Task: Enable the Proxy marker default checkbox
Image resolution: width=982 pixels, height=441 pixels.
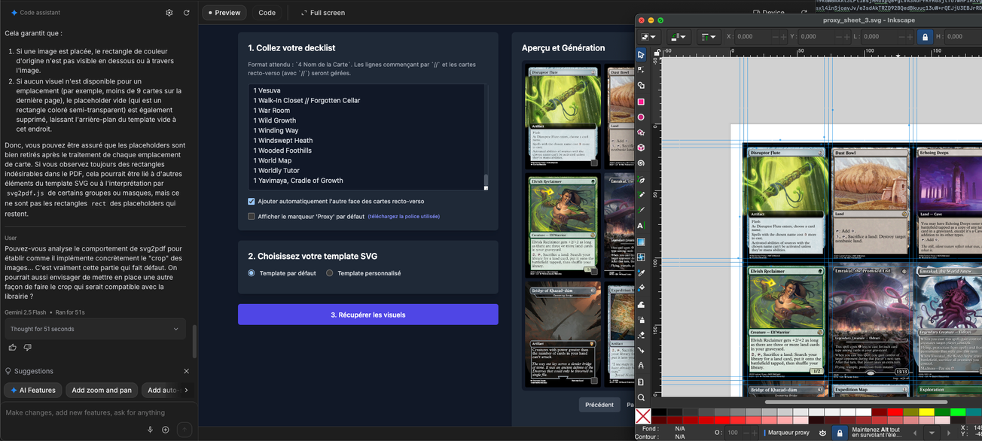Action: (251, 216)
